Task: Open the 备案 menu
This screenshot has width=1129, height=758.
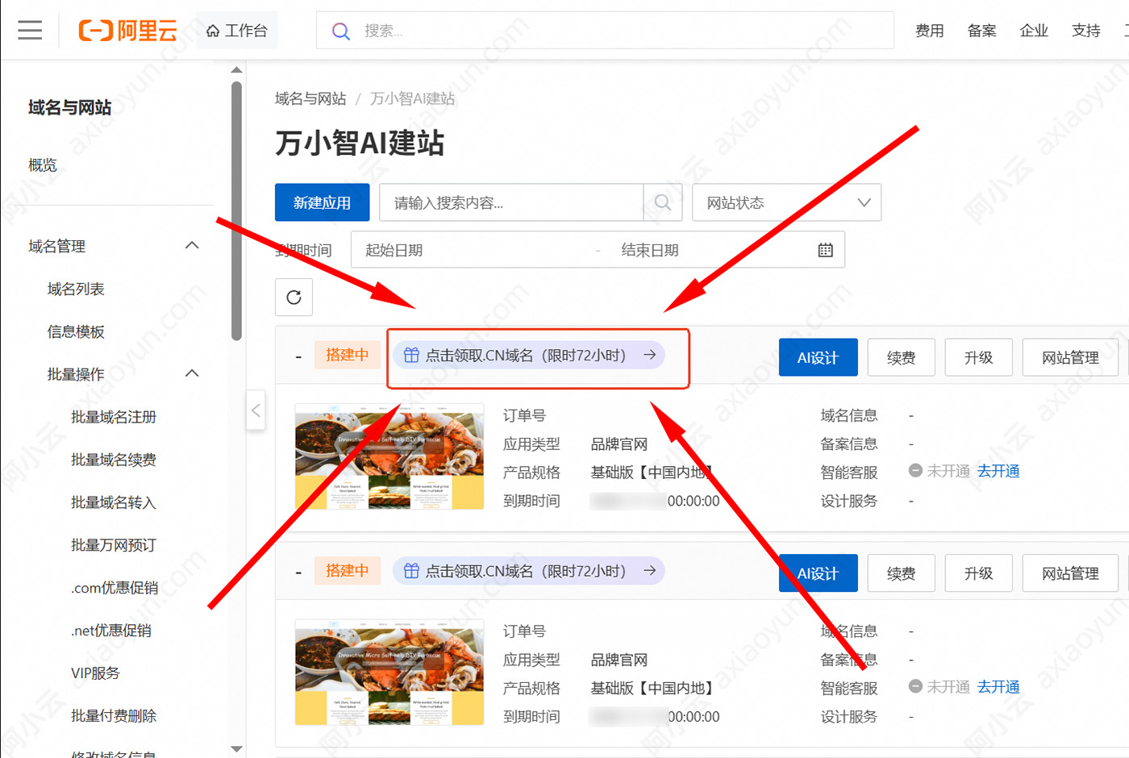Action: (x=981, y=31)
